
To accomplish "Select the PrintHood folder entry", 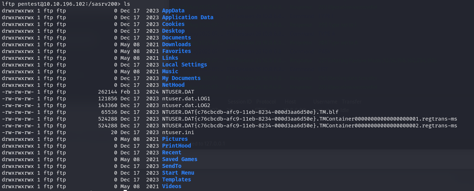I will (x=176, y=146).
